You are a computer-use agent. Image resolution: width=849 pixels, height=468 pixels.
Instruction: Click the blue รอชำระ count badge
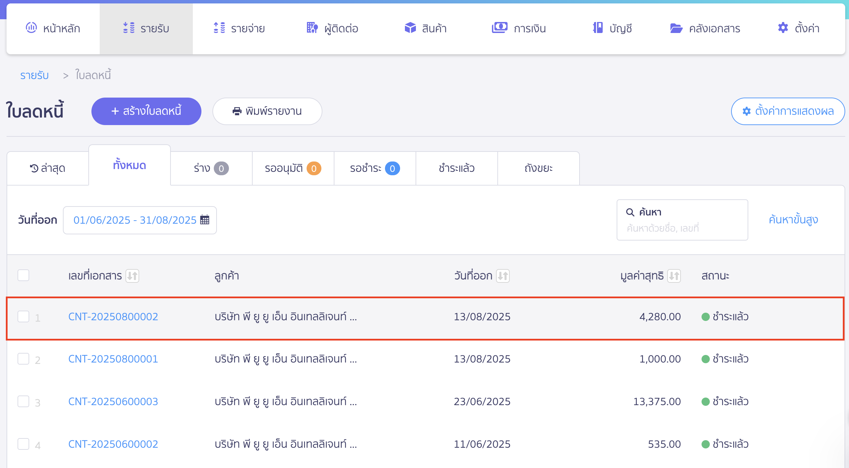392,168
